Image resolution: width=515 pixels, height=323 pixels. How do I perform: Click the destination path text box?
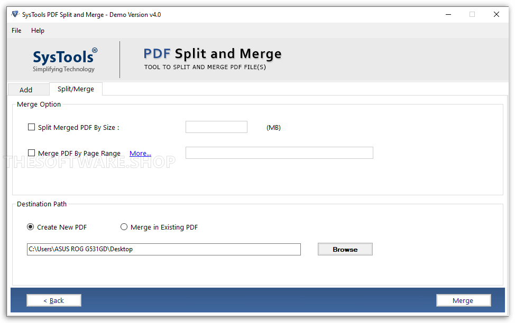click(163, 249)
